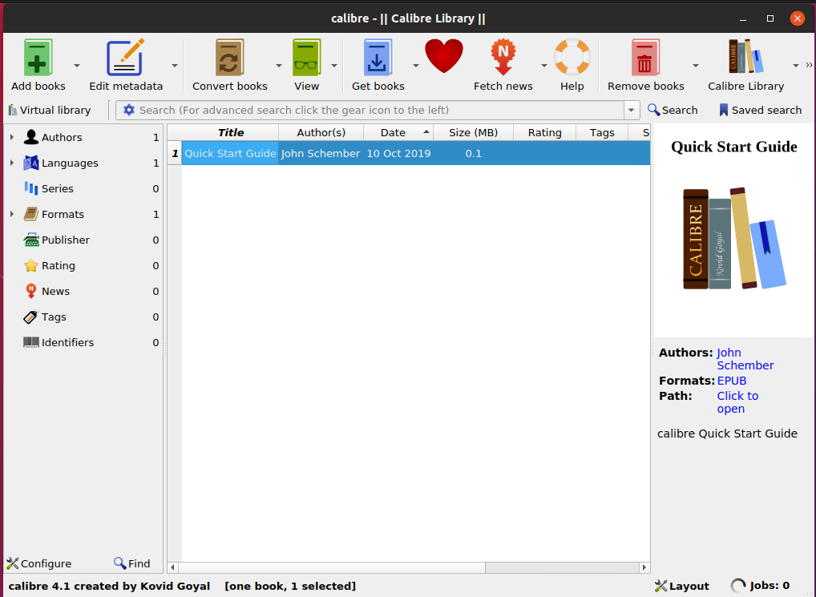Open the Fetch news dropdown arrow
816x597 pixels.
(543, 66)
